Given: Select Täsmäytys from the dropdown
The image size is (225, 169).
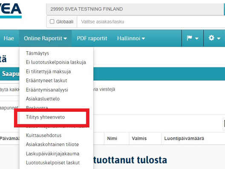Looking at the screenshot, I should pyautogui.click(x=37, y=53).
